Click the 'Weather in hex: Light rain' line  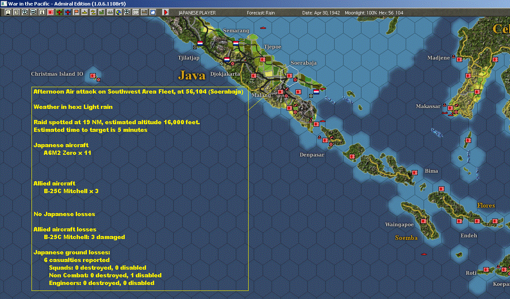73,107
